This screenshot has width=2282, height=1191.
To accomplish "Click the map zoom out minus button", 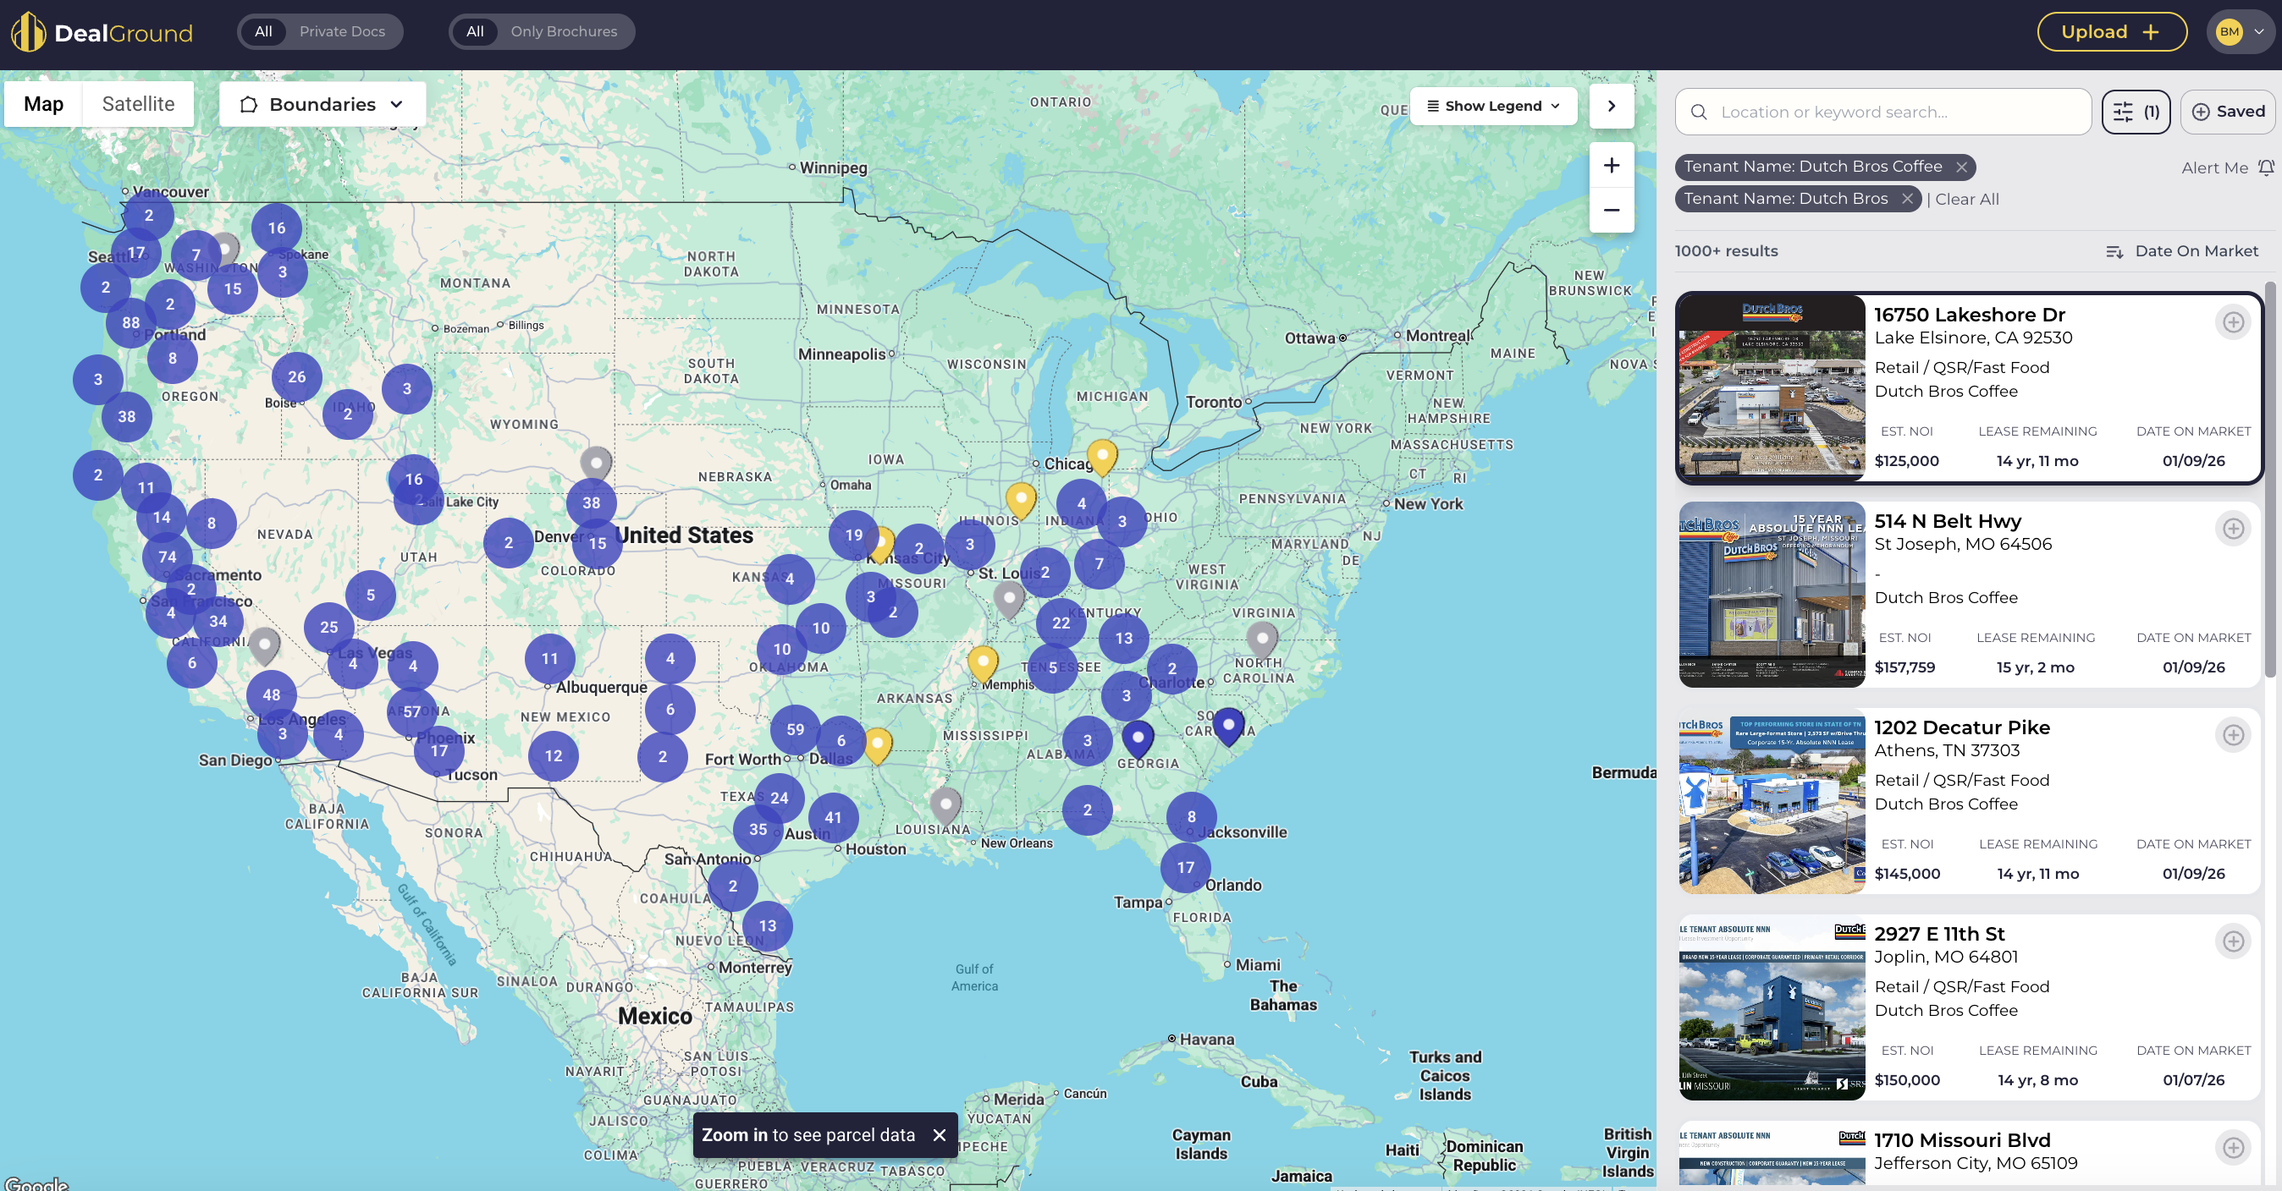I will pyautogui.click(x=1611, y=211).
